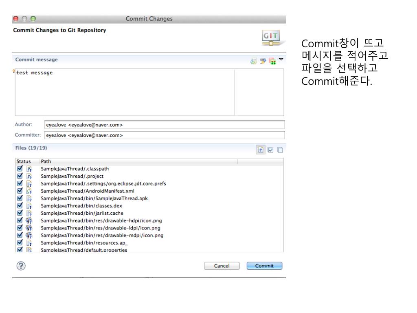Select SampleJavaThread/AndroidManifest.xml path text
Image resolution: width=417 pixels, height=313 pixels.
pos(88,191)
